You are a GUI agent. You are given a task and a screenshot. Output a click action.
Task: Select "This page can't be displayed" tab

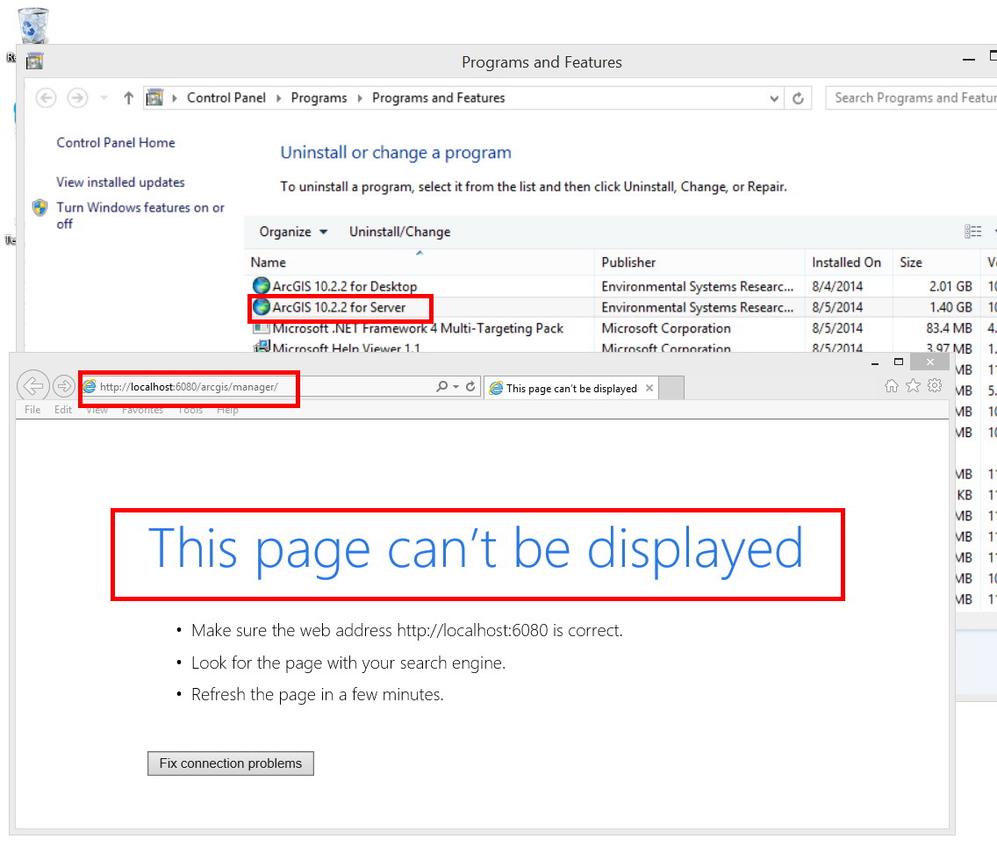(571, 389)
